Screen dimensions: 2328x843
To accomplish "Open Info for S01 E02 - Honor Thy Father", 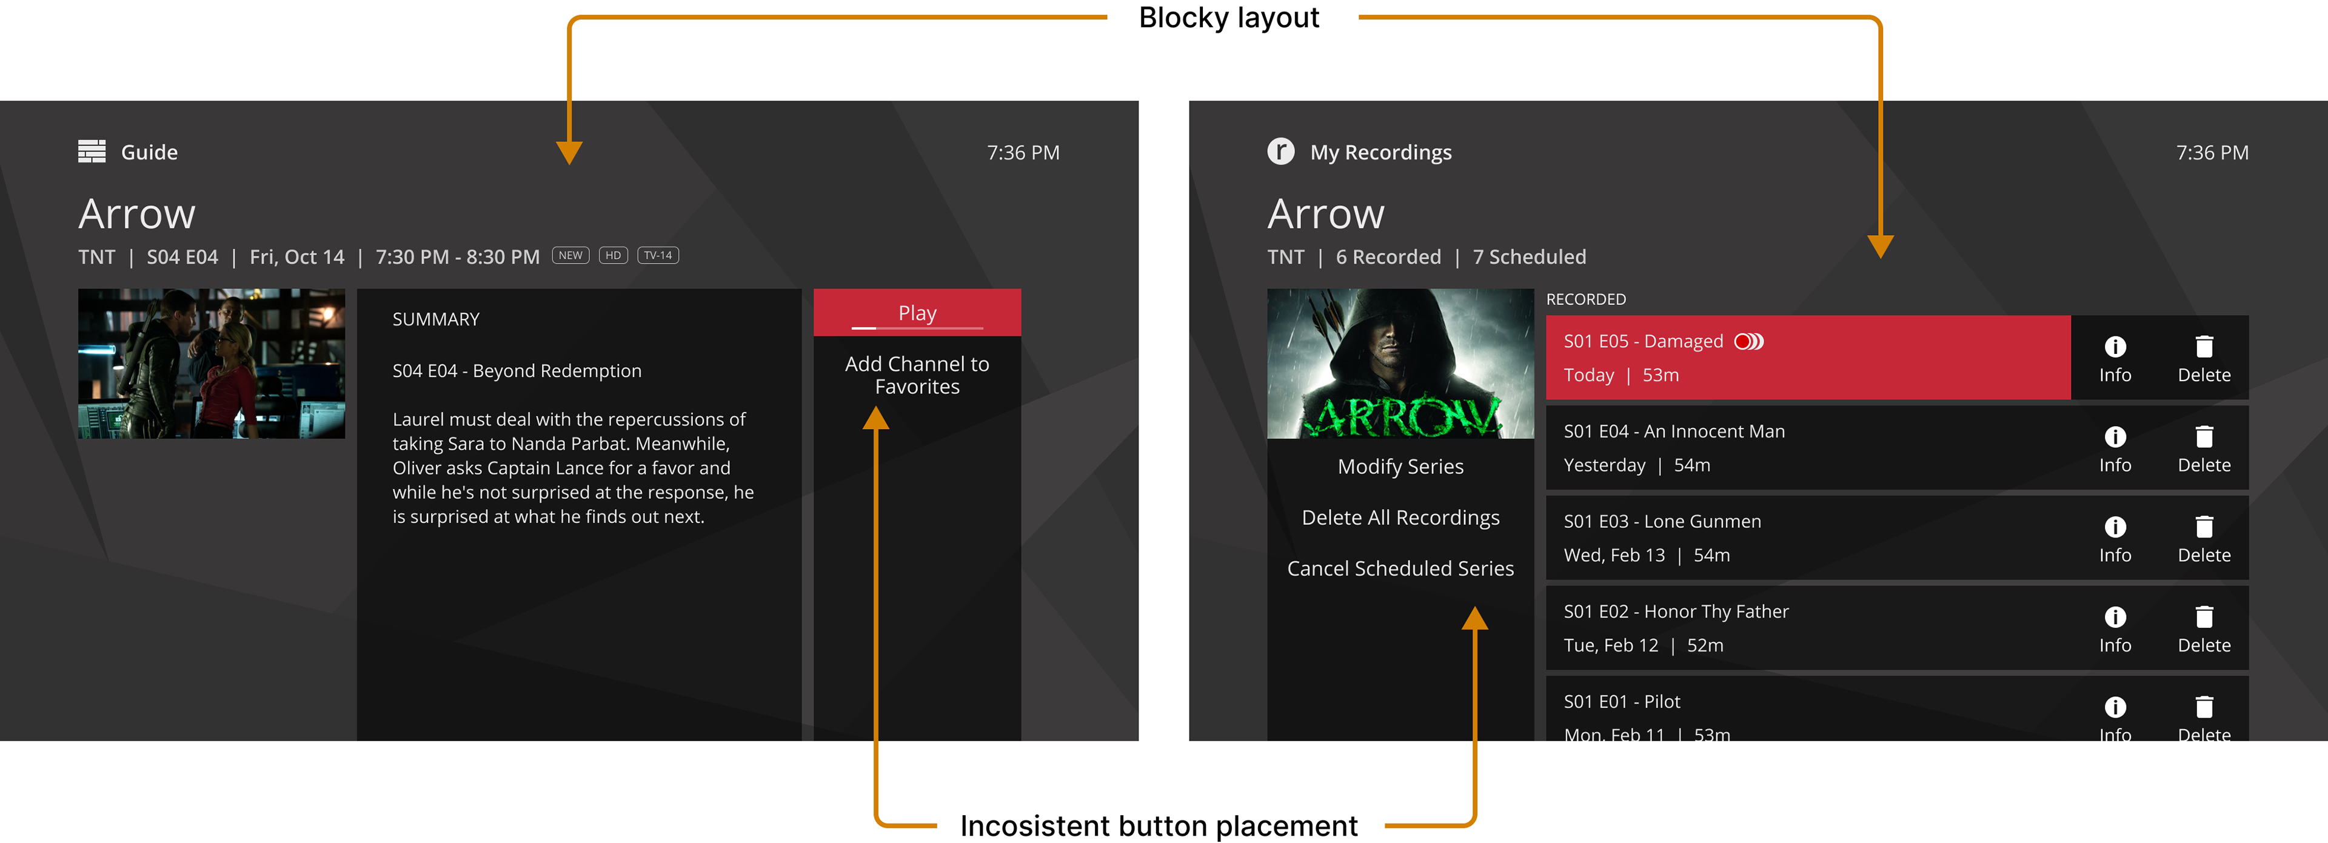I will coord(2115,629).
